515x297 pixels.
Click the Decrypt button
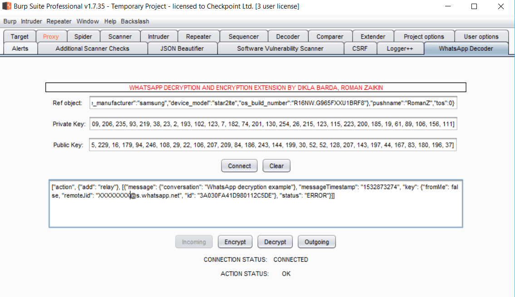coord(275,242)
